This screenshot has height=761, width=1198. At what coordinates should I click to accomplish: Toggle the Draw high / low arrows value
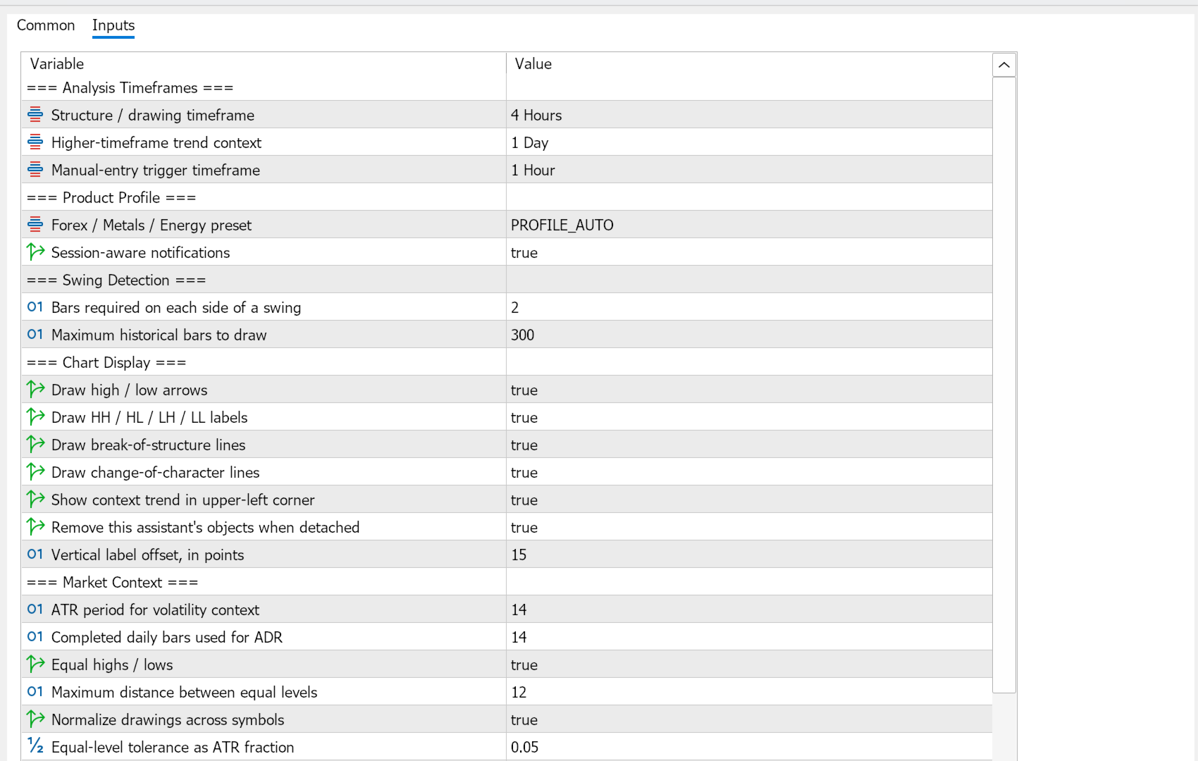[748, 390]
